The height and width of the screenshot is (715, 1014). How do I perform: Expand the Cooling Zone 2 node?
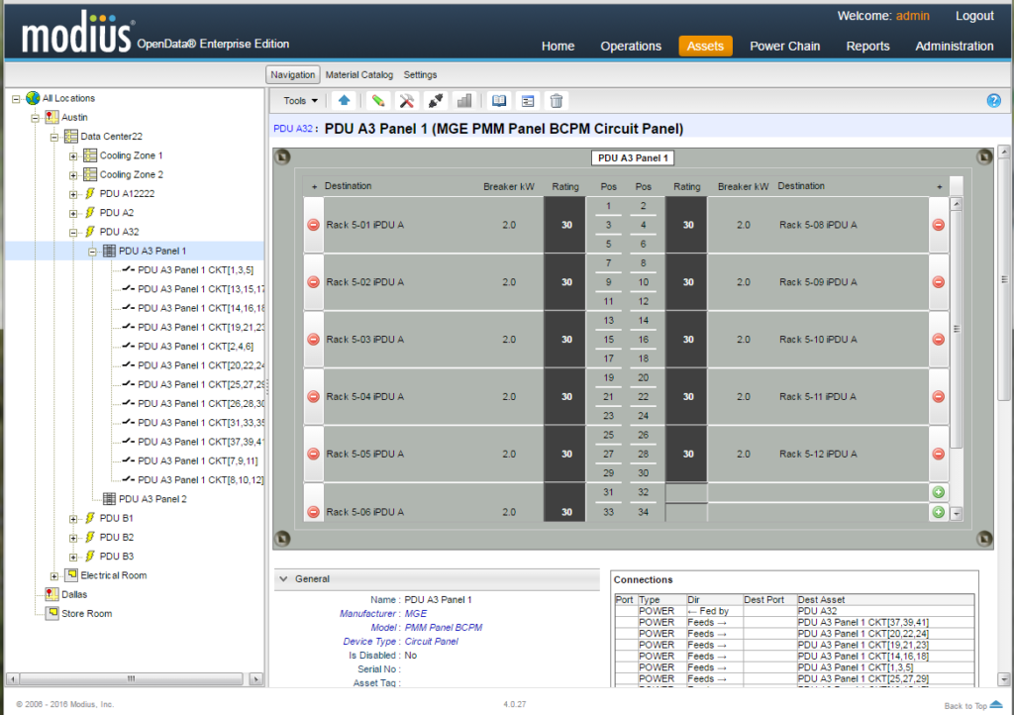click(73, 175)
